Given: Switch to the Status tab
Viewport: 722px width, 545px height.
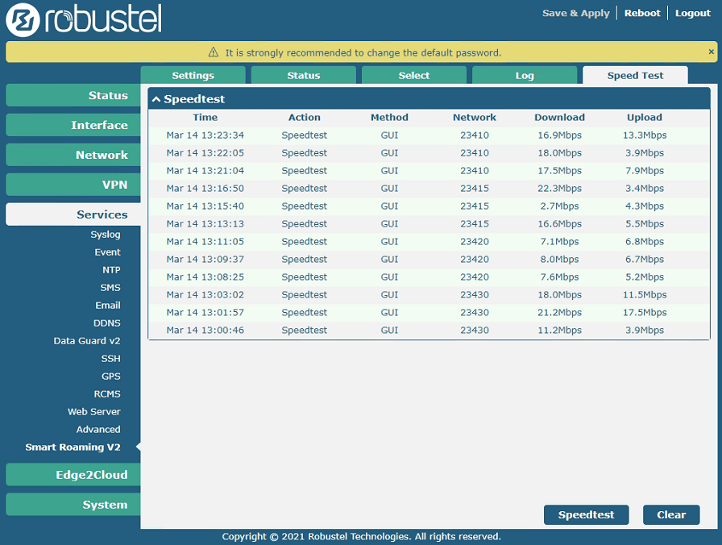Looking at the screenshot, I should tap(303, 76).
